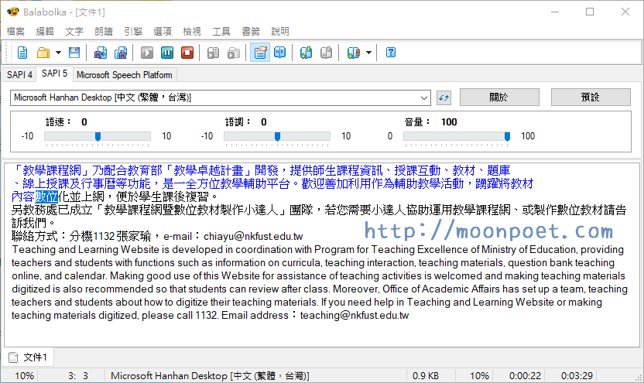The height and width of the screenshot is (383, 644).
Task: Click the New document icon
Action: click(22, 53)
